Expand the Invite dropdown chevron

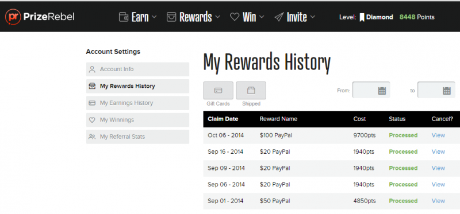312,17
